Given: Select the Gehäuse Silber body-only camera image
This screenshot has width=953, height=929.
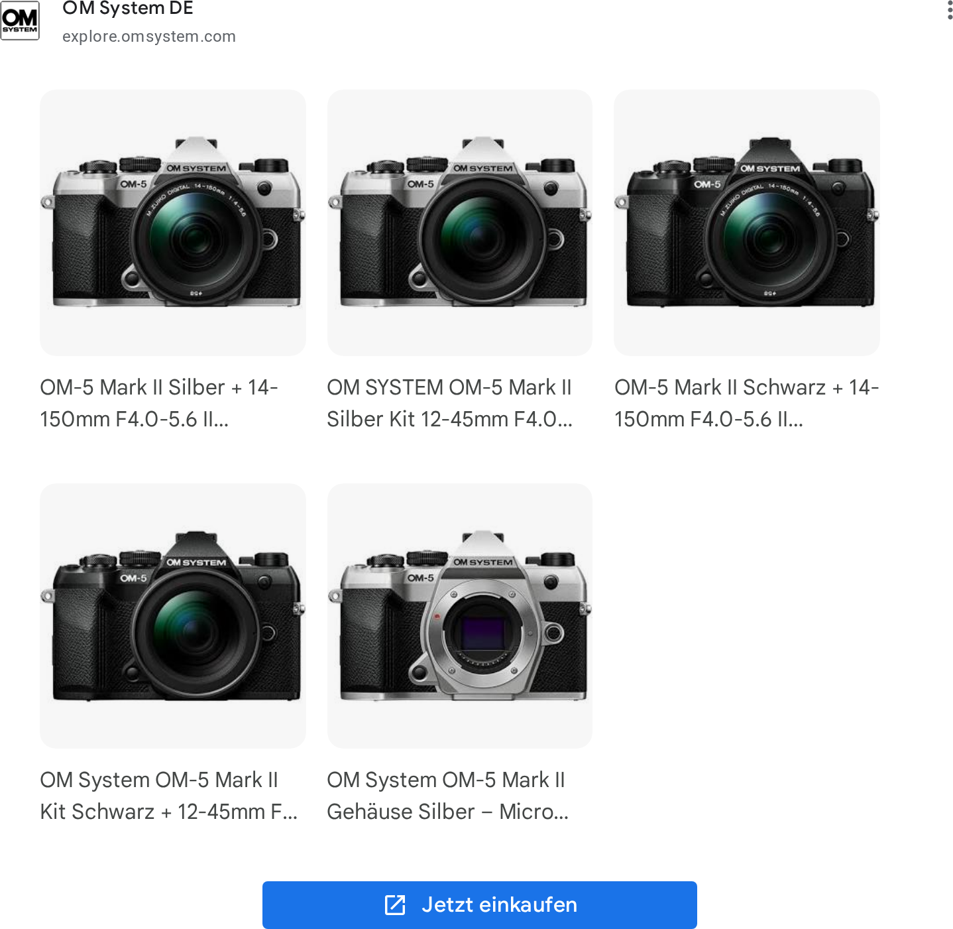Looking at the screenshot, I should [x=460, y=616].
